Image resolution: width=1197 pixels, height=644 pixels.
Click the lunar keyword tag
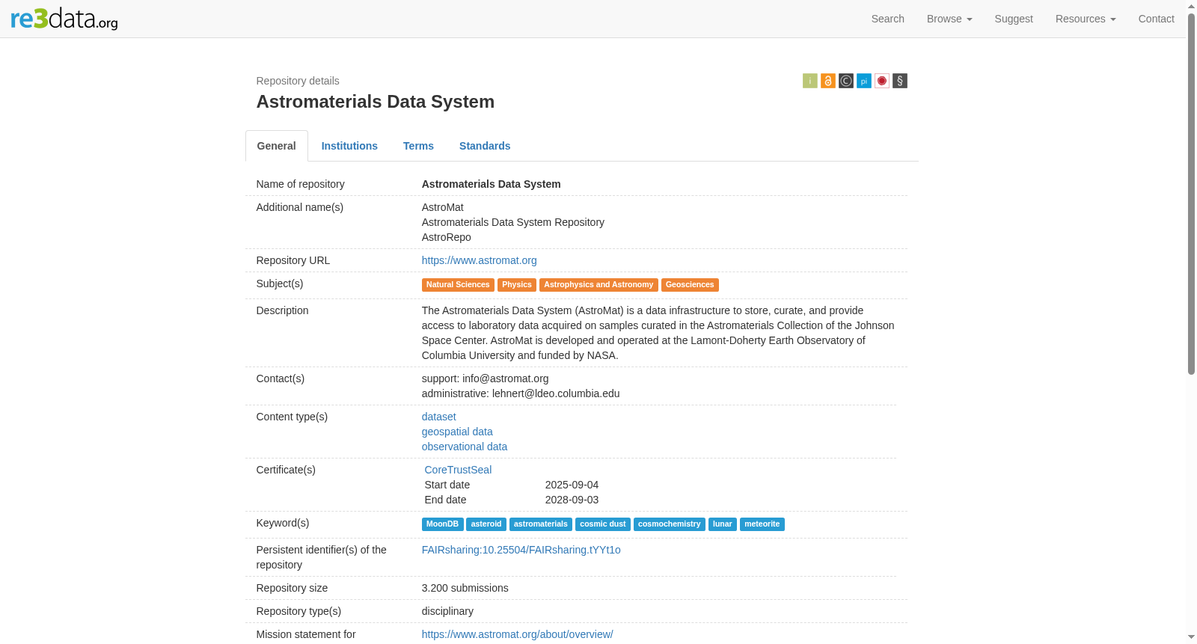click(723, 524)
